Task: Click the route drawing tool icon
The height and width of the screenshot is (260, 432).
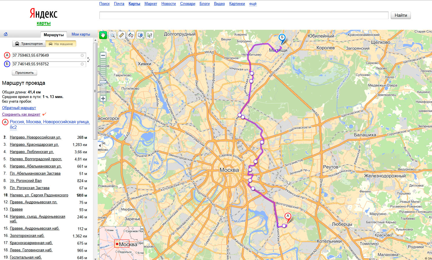Action: click(x=131, y=35)
